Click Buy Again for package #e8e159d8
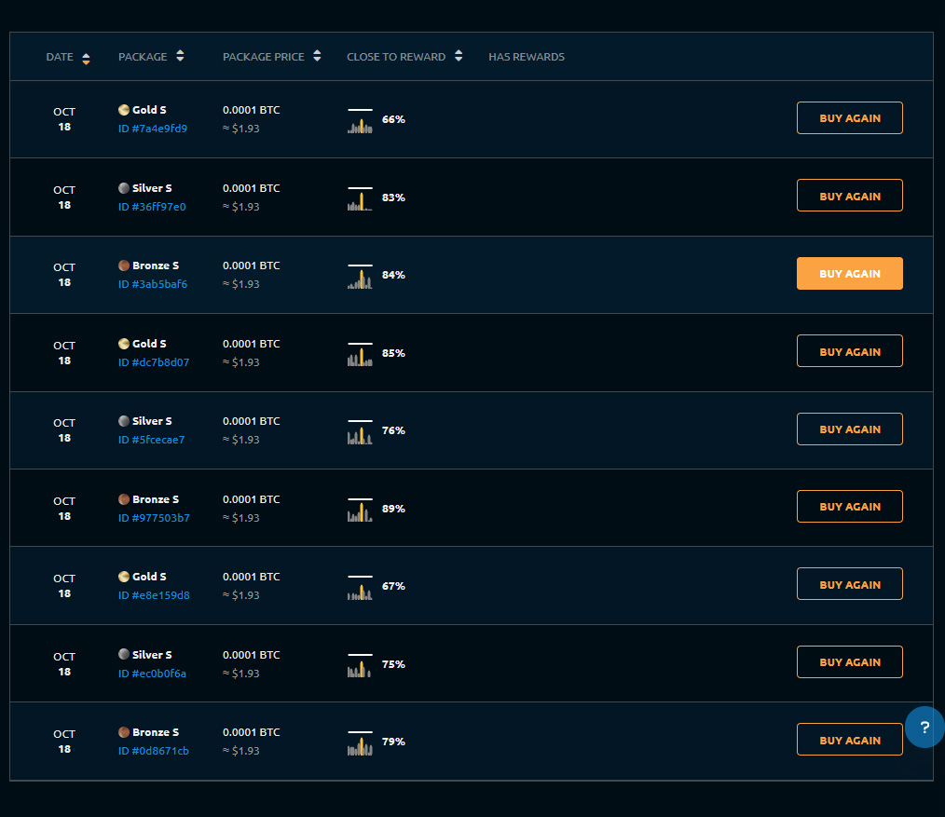The width and height of the screenshot is (945, 817). [x=850, y=584]
